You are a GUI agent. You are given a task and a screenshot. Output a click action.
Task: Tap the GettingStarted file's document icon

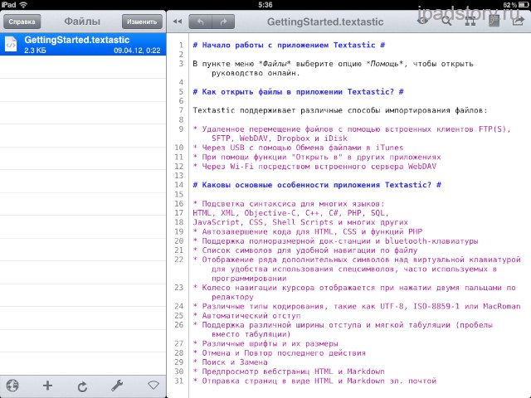point(11,44)
